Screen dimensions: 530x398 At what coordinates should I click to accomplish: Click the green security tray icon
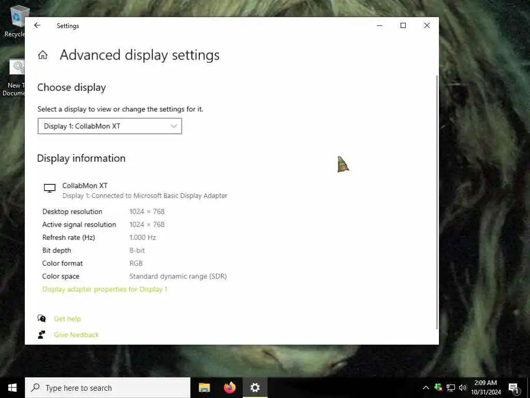438,388
